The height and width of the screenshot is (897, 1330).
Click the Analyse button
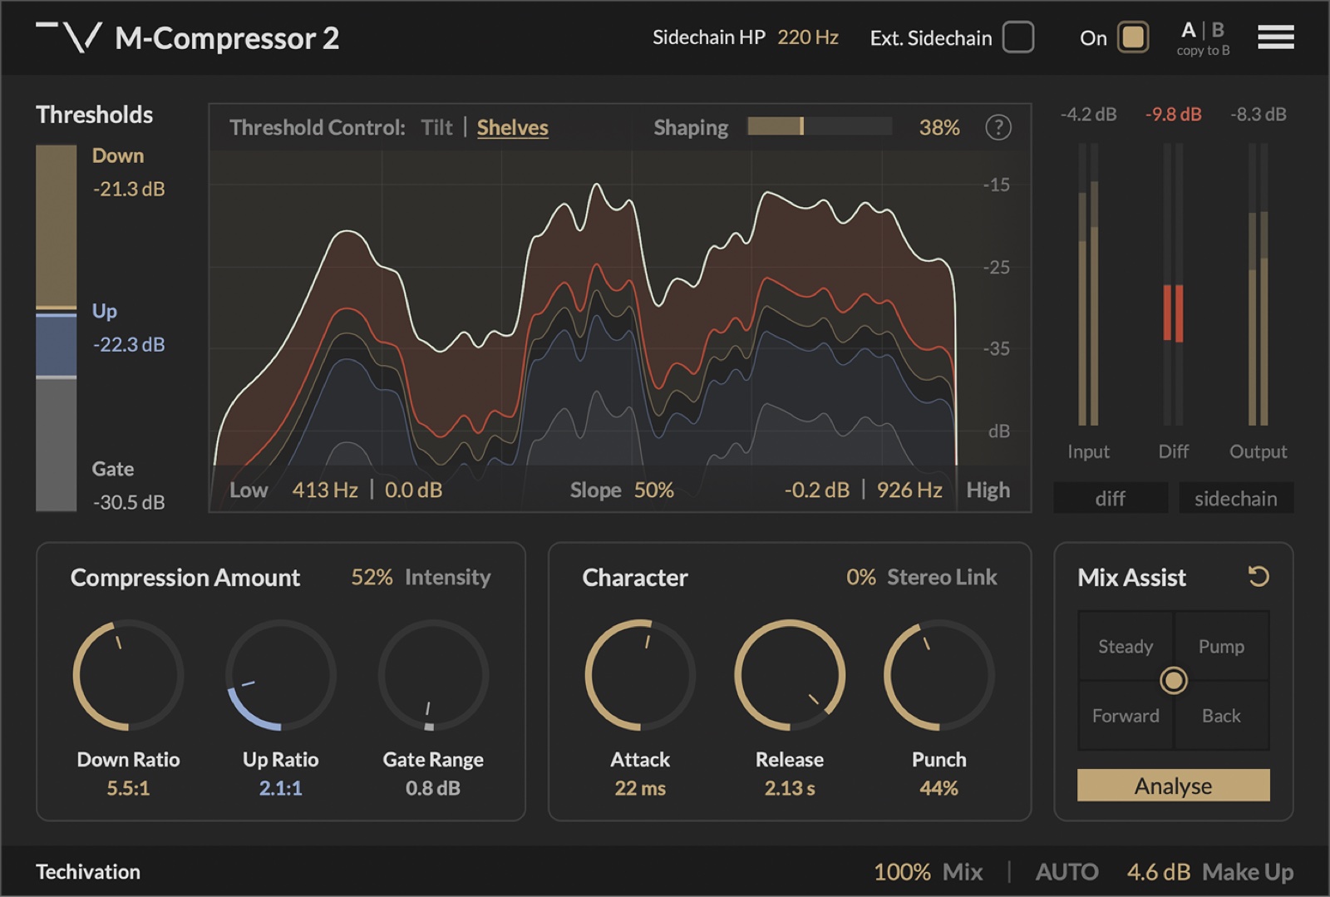click(1173, 786)
